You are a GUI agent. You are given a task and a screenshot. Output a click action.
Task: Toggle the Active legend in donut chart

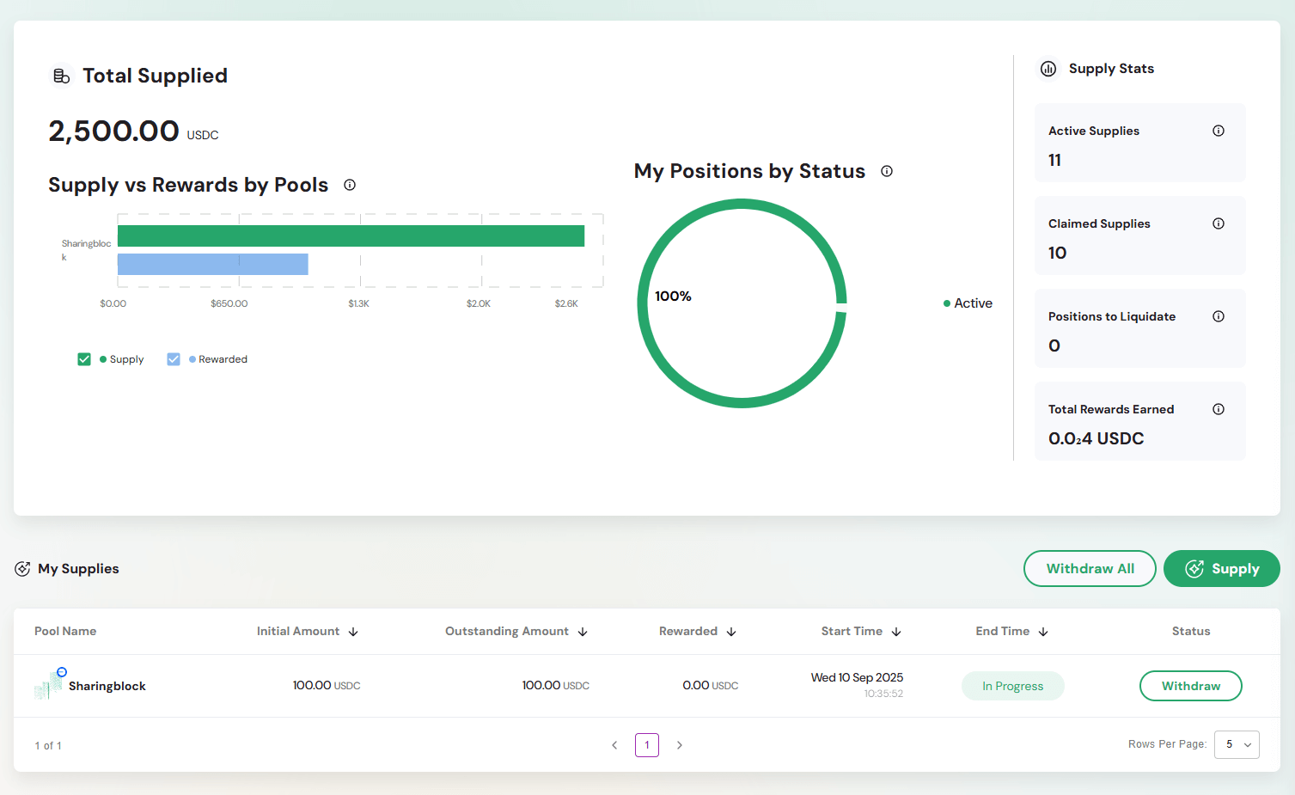(x=968, y=303)
